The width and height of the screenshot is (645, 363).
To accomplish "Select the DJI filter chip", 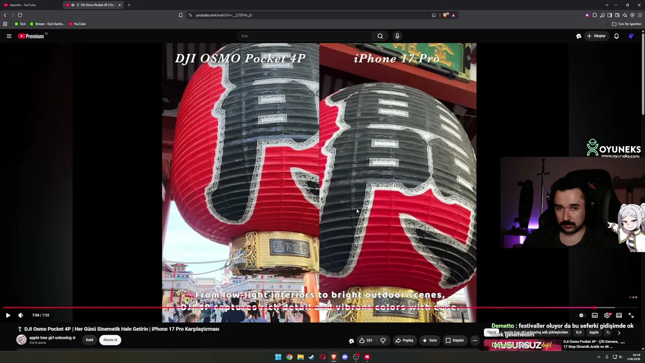I will [x=578, y=333].
